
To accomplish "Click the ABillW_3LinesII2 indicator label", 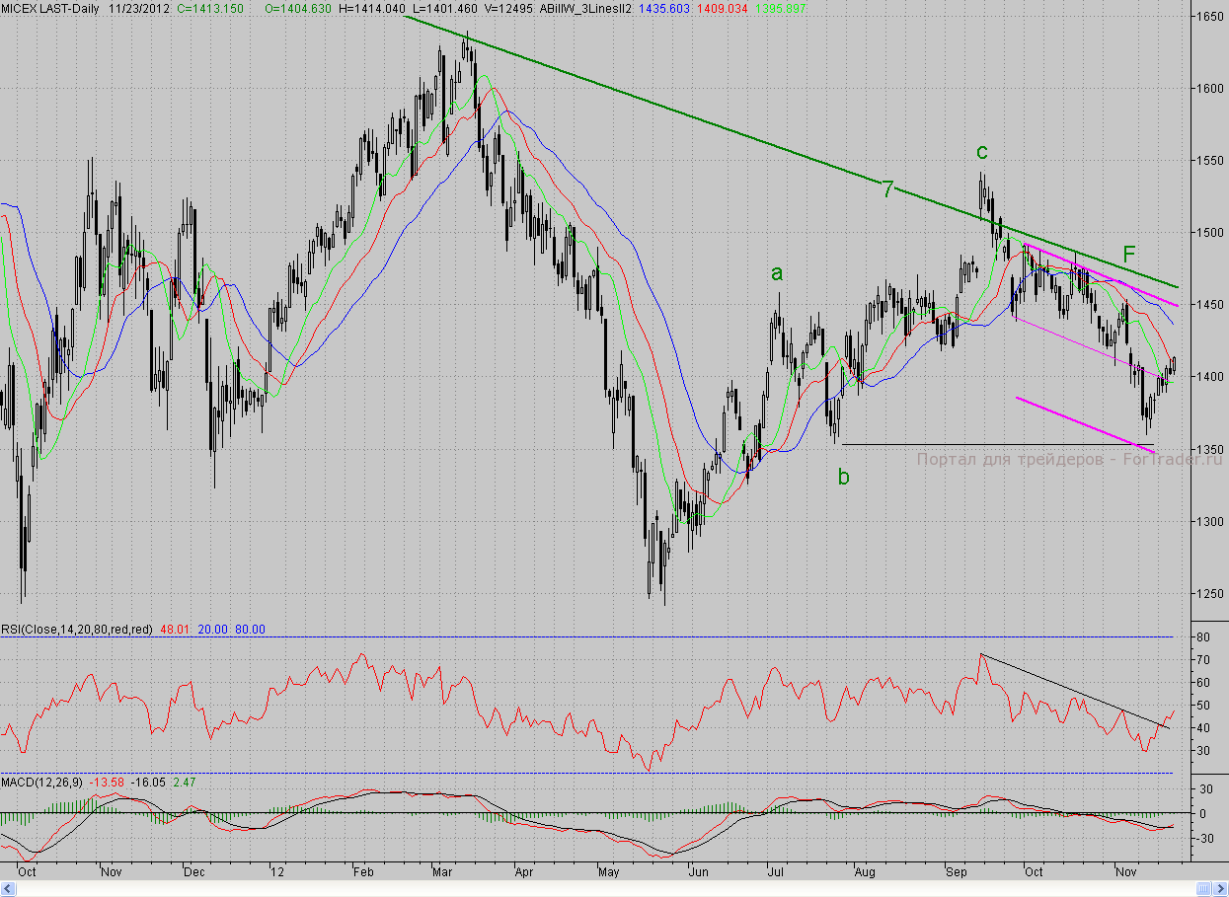I will click(585, 7).
